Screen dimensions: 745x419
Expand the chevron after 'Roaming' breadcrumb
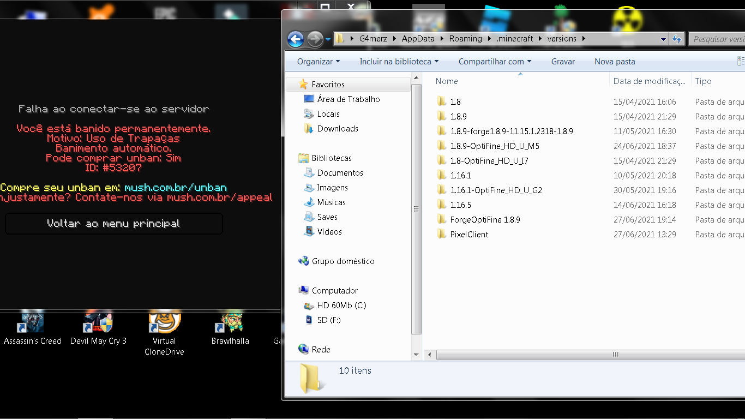click(488, 39)
